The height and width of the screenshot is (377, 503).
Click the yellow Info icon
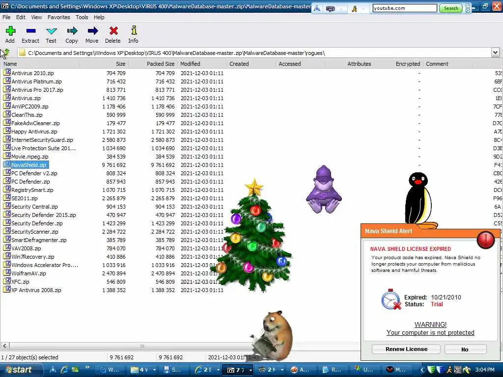click(134, 30)
